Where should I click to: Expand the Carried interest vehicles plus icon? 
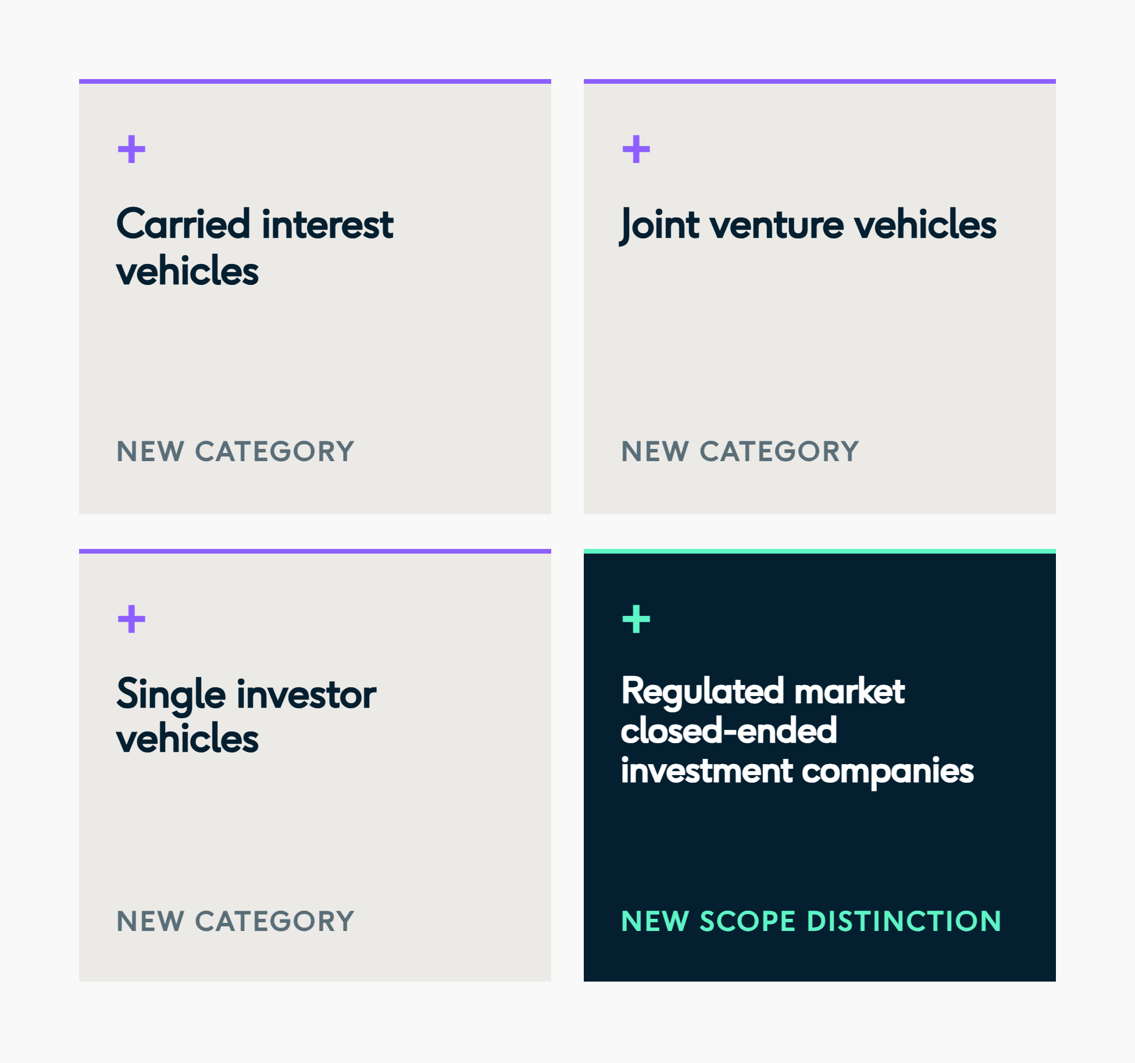coord(131,149)
